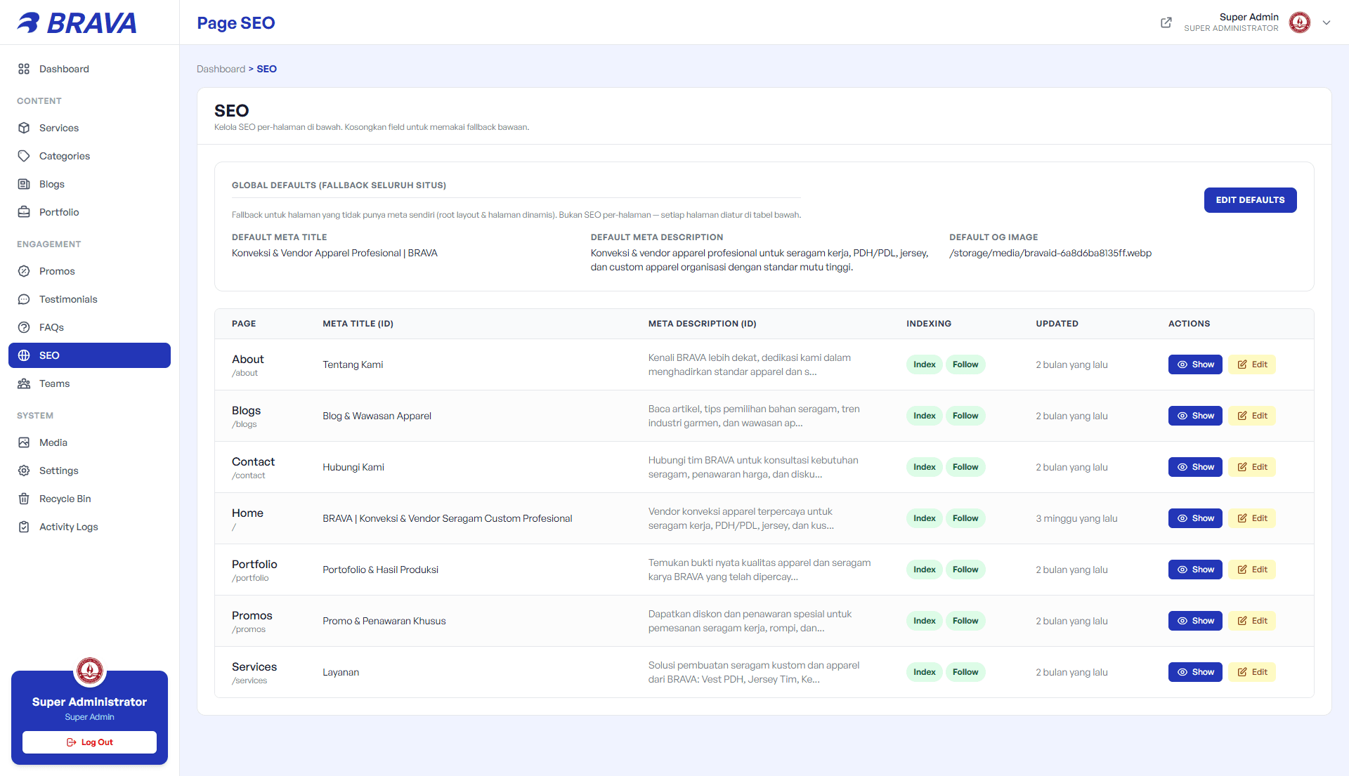Click the Dashboard breadcrumb link
This screenshot has height=776, width=1349.
[x=221, y=69]
